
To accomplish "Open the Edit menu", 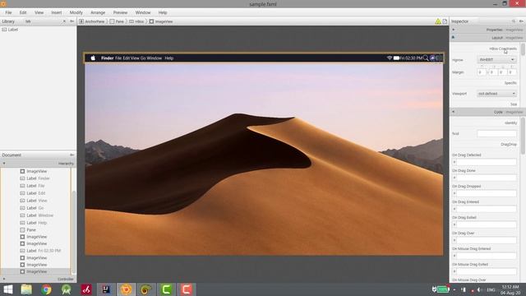I will 23,12.
